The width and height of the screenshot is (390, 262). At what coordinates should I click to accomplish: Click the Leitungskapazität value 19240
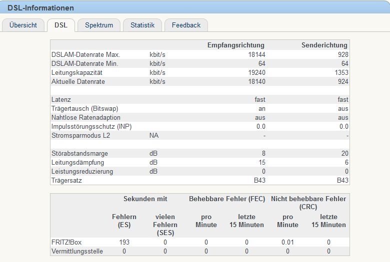[256, 72]
